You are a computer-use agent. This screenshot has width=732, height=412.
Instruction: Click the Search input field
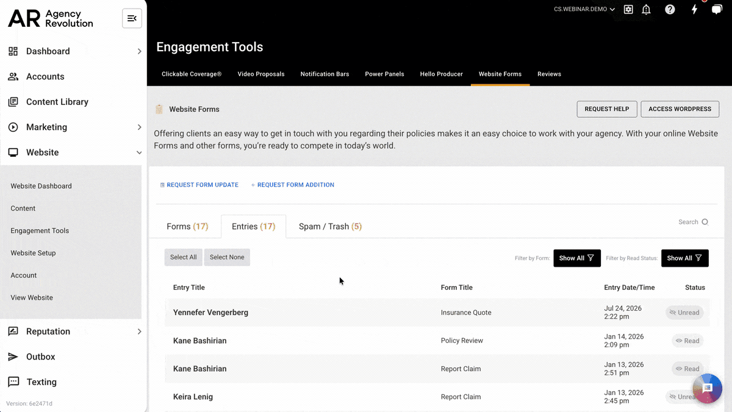pyautogui.click(x=688, y=222)
